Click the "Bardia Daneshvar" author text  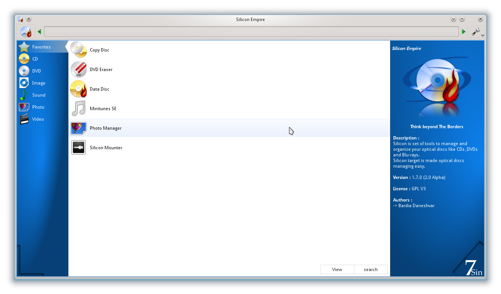click(416, 206)
